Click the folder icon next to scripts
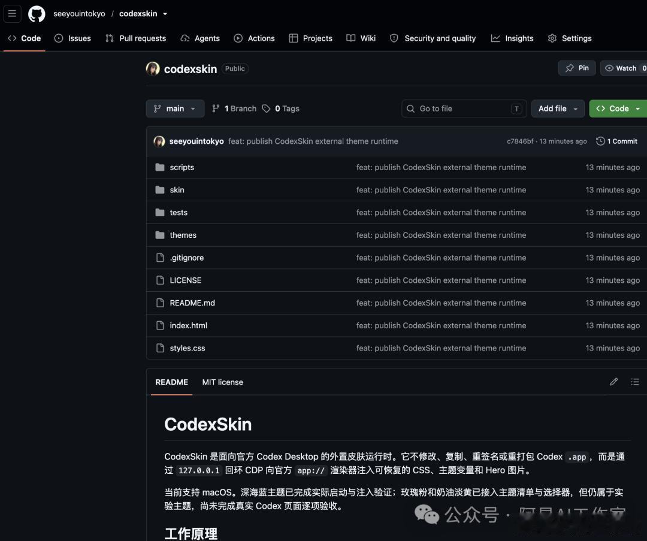This screenshot has width=647, height=541. tap(160, 167)
